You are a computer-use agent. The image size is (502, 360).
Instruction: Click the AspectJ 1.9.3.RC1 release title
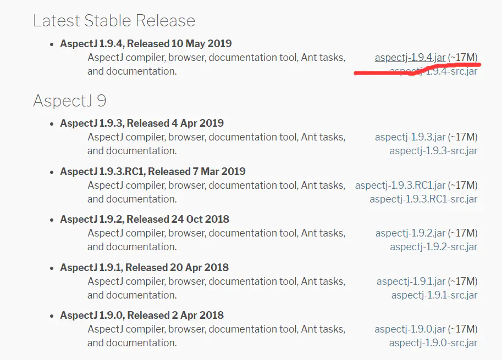(153, 171)
